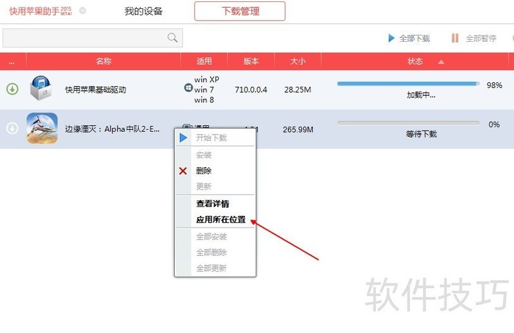Image resolution: width=514 pixels, height=333 pixels.
Task: Sort by the 大小 column header
Action: point(297,61)
